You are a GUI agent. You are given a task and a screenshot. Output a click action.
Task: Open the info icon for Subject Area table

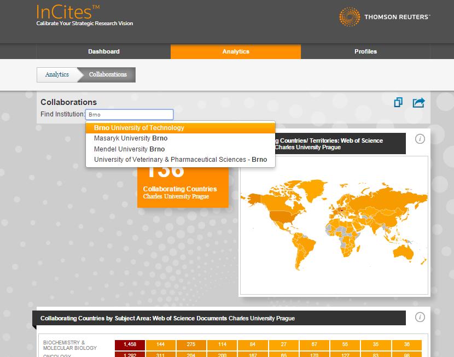click(x=420, y=317)
